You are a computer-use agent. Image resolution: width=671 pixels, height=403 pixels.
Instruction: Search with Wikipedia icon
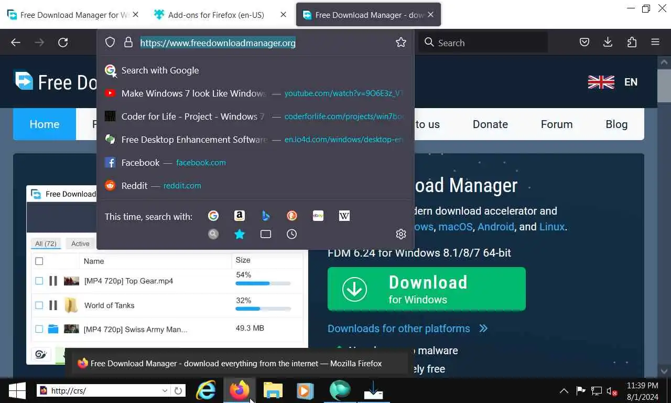(344, 216)
